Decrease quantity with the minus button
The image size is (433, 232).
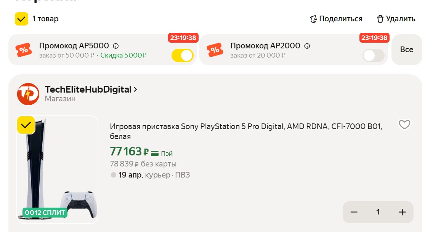coord(354,212)
